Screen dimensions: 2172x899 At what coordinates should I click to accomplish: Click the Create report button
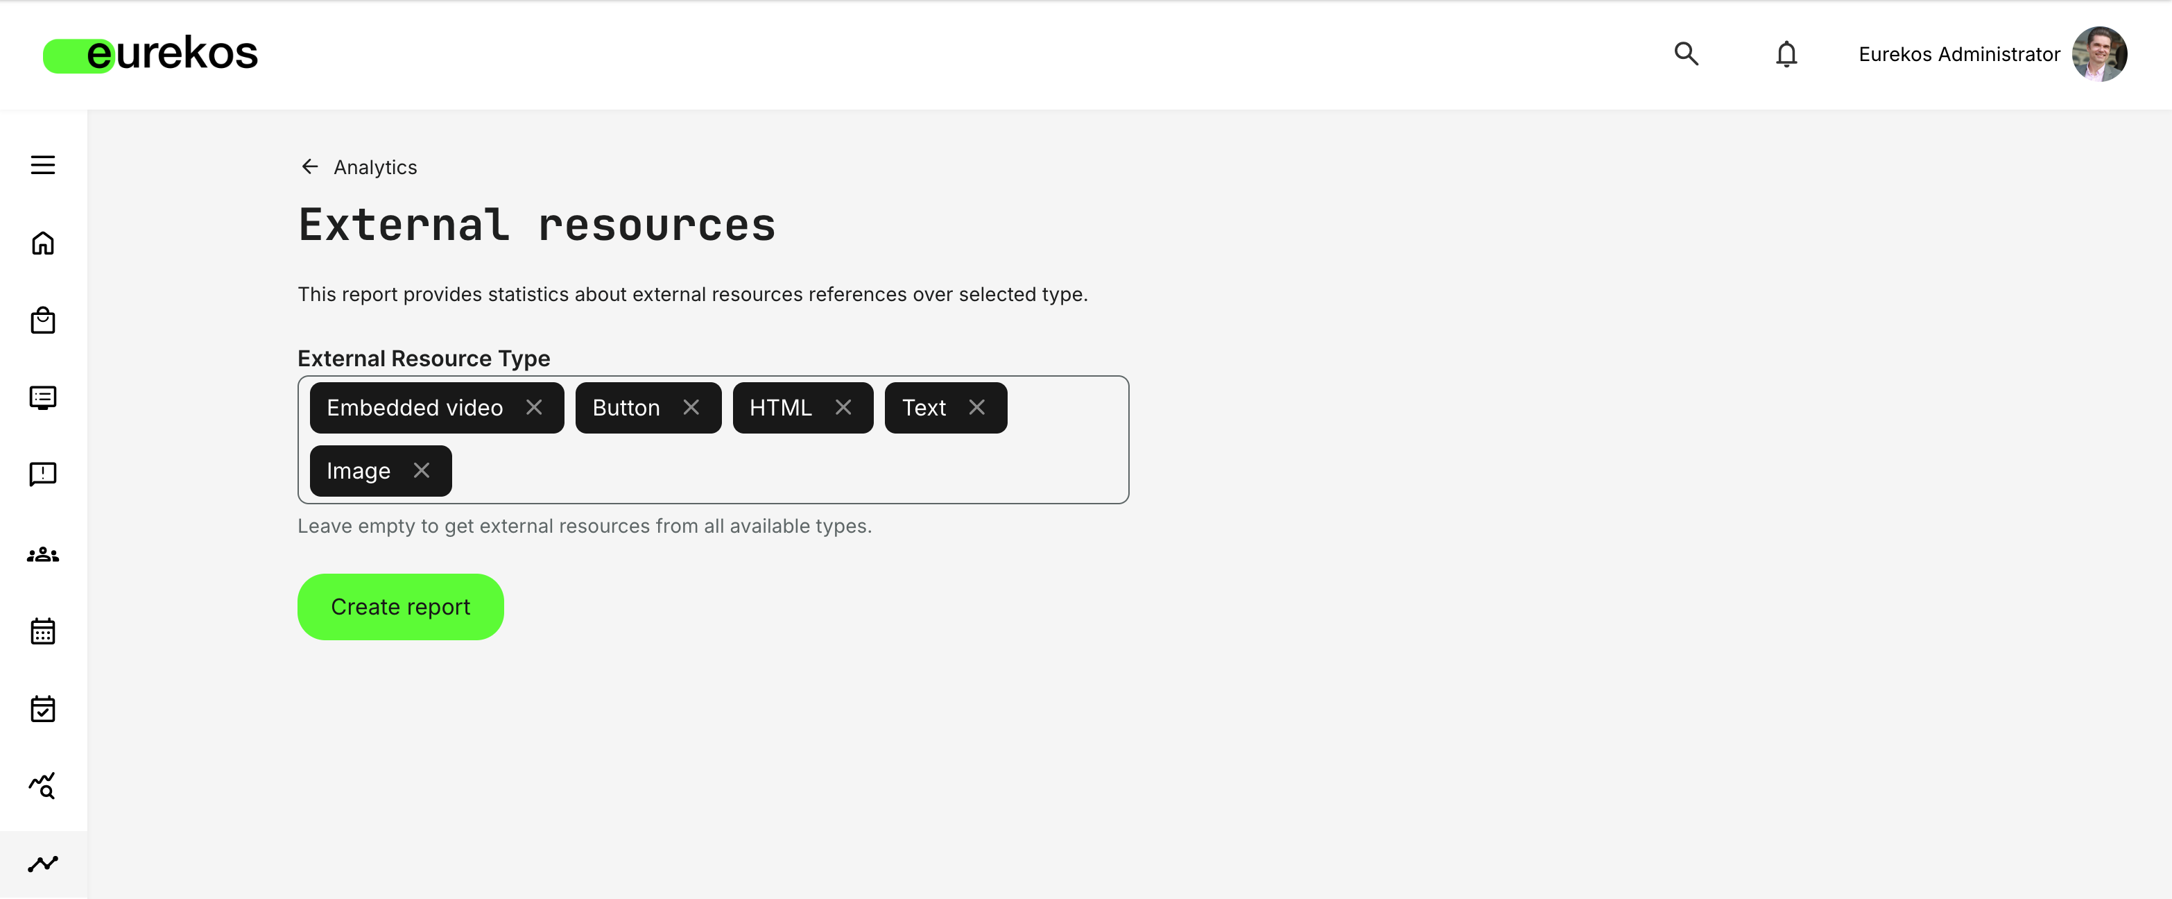pos(399,606)
